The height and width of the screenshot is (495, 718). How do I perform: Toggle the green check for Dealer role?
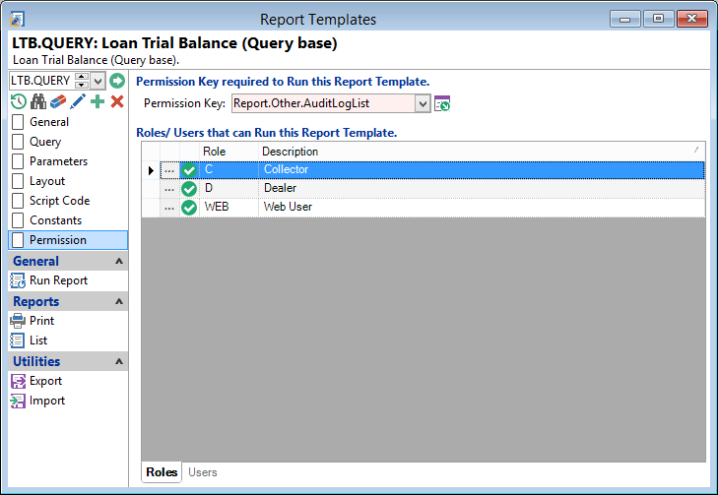tap(189, 188)
